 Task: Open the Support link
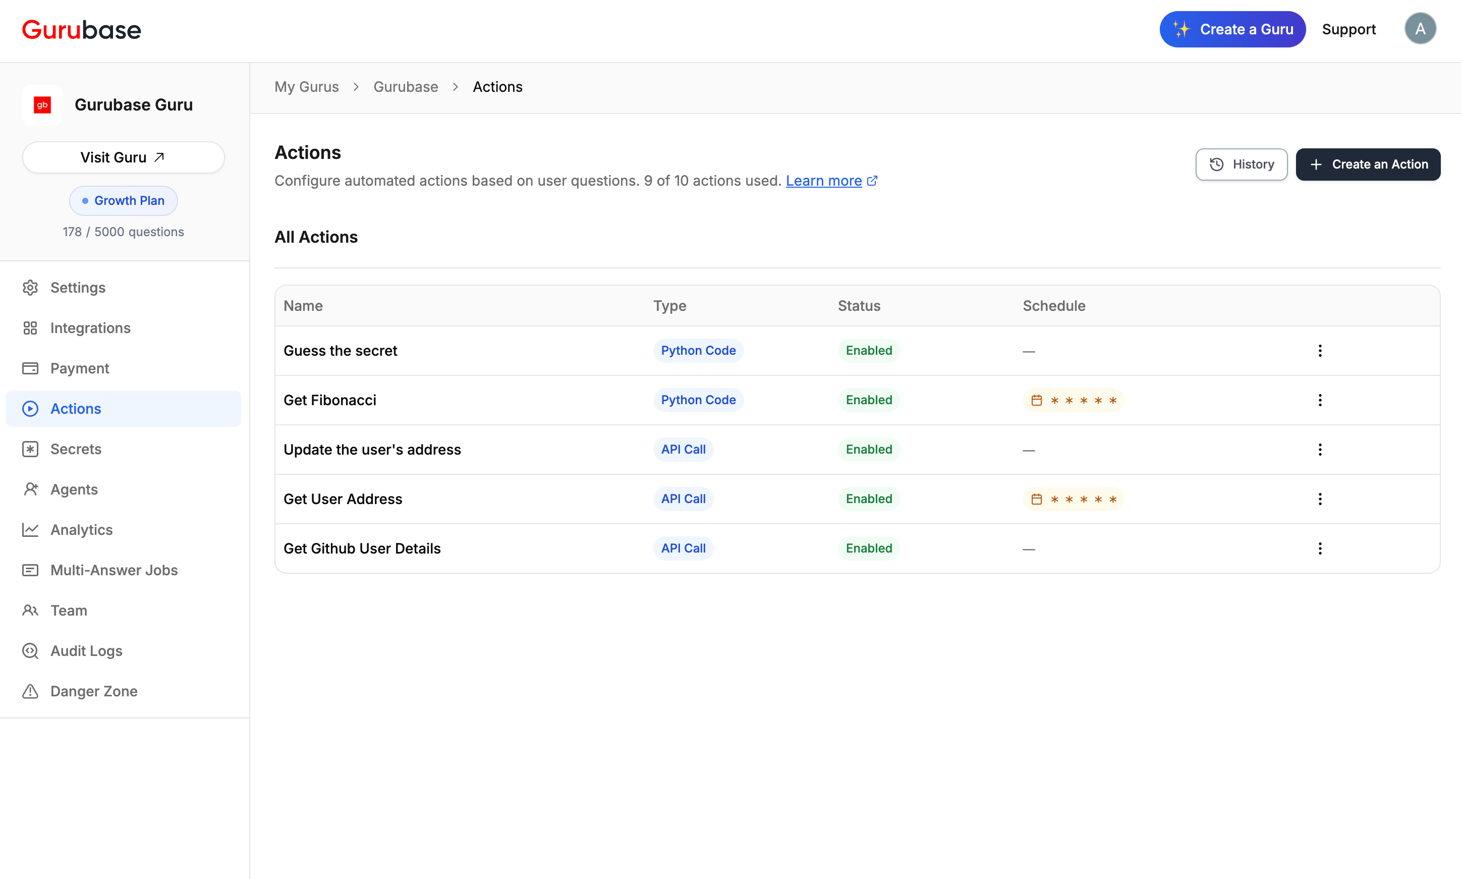(x=1348, y=29)
